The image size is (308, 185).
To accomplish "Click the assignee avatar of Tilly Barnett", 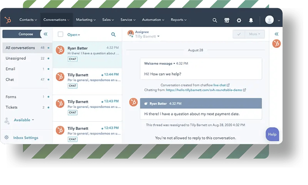I will 131,34.
